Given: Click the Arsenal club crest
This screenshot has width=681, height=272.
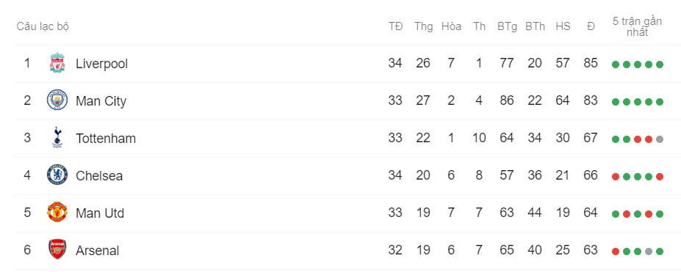Looking at the screenshot, I should (x=57, y=250).
